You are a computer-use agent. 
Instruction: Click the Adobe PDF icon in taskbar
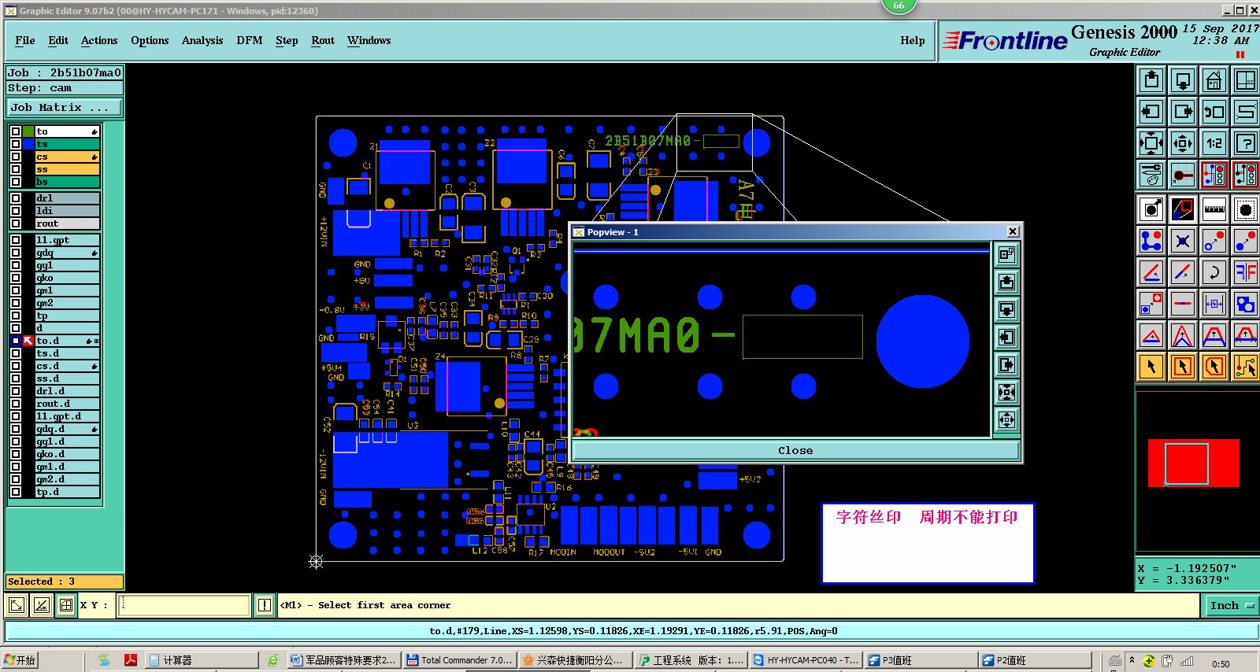click(x=131, y=660)
